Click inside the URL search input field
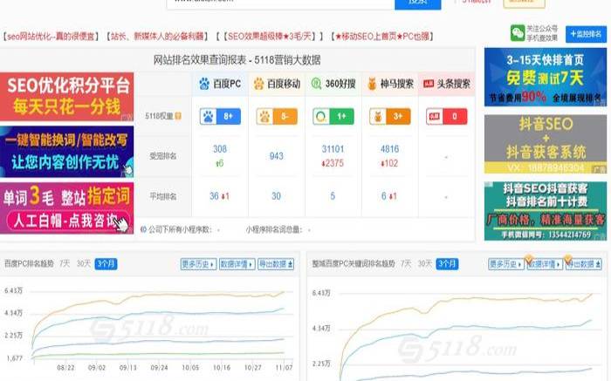The width and height of the screenshot is (611, 381). [280, 3]
